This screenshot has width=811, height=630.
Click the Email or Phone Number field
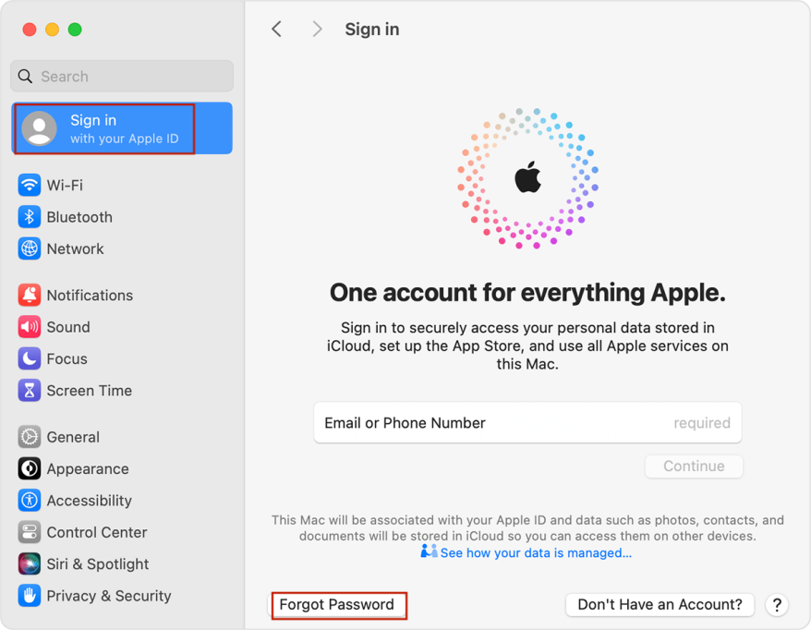[527, 423]
